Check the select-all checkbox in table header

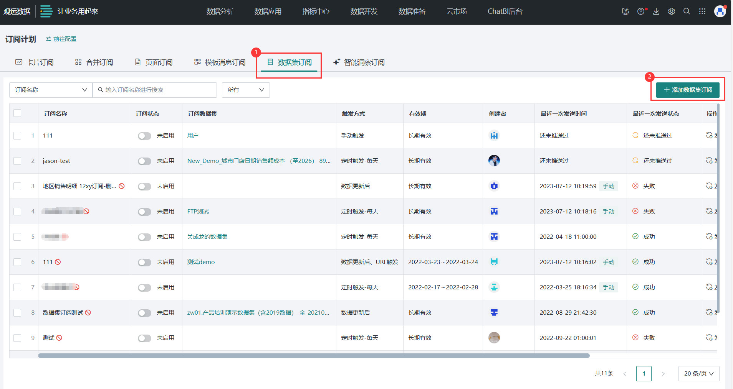[x=17, y=113]
